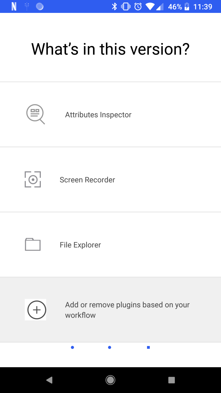Click the 'What's in this version?' heading
The width and height of the screenshot is (221, 393).
tap(110, 49)
